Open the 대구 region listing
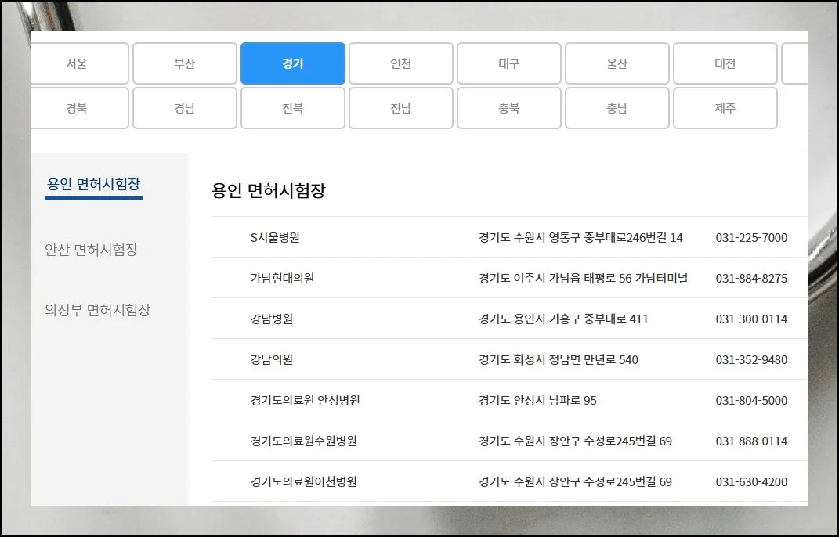839x537 pixels. [509, 63]
